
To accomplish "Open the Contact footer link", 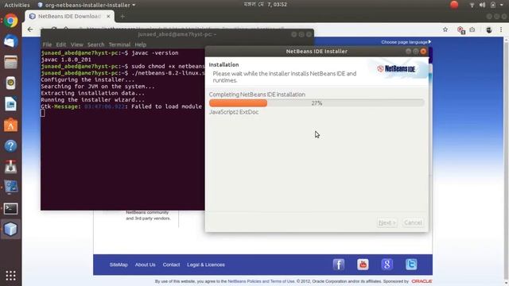I will pos(171,265).
